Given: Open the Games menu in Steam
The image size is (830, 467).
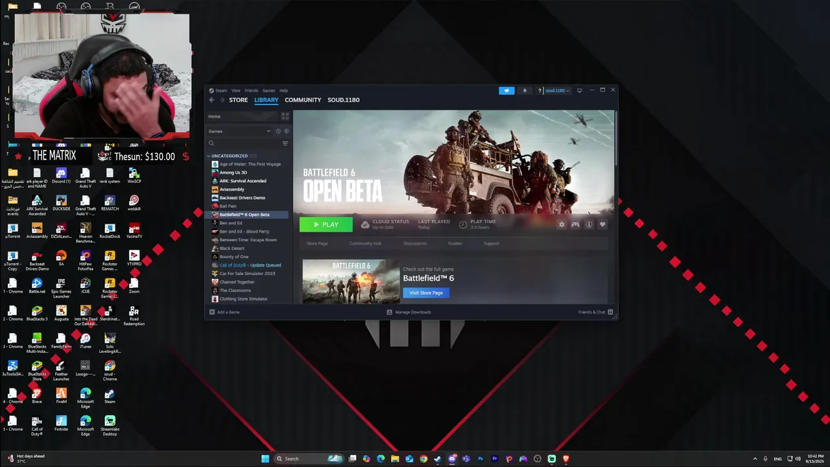Looking at the screenshot, I should (268, 91).
